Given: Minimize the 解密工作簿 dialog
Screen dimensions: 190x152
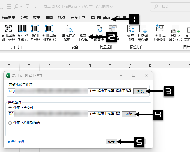Looking at the screenshot, I should point(121,76).
